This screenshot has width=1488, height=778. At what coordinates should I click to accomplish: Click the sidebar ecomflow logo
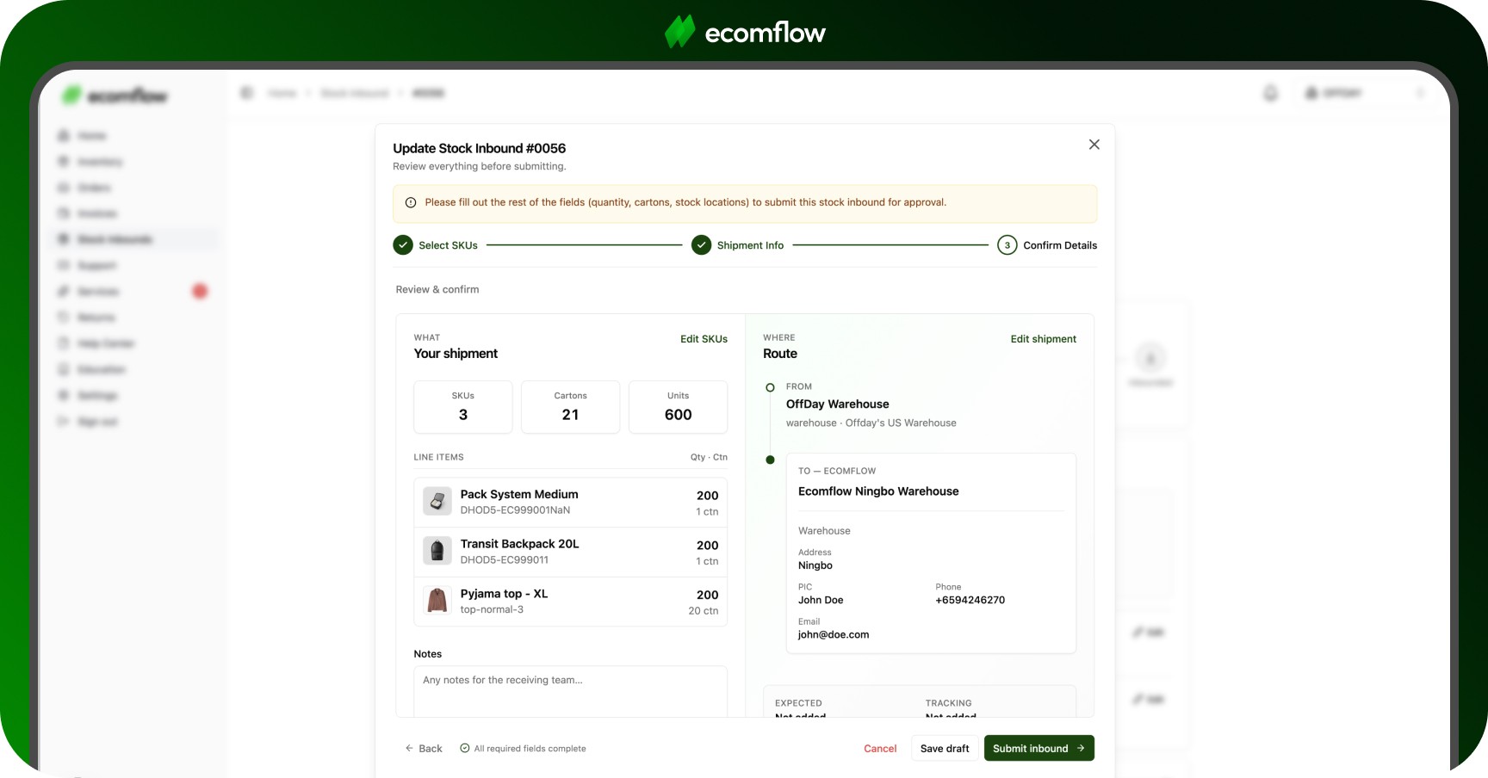click(x=115, y=96)
